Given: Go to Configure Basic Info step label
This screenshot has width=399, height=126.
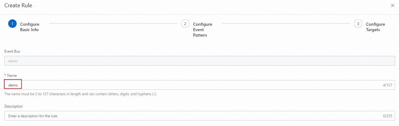Looking at the screenshot, I should [30, 27].
